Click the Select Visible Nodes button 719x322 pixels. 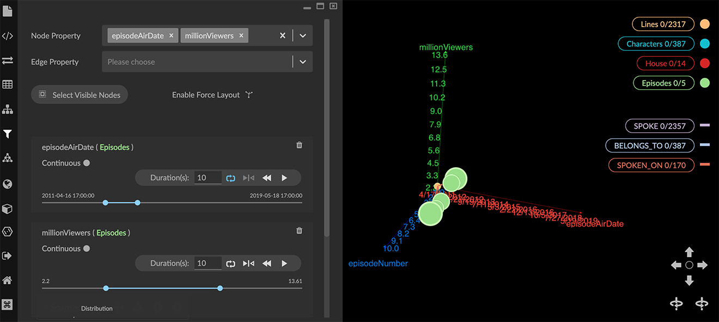tap(79, 94)
